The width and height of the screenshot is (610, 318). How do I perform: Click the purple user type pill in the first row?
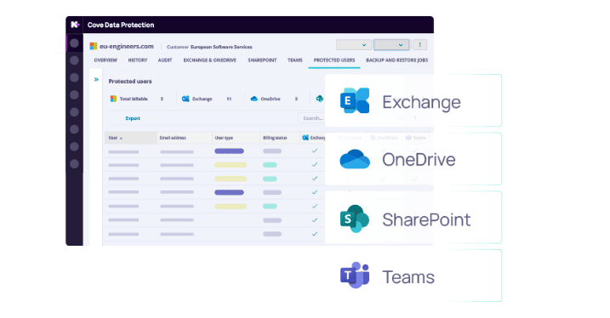click(x=229, y=151)
